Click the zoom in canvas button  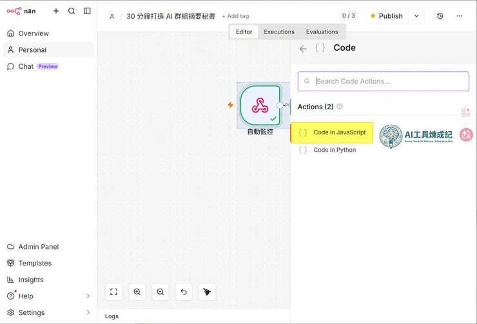pyautogui.click(x=137, y=292)
